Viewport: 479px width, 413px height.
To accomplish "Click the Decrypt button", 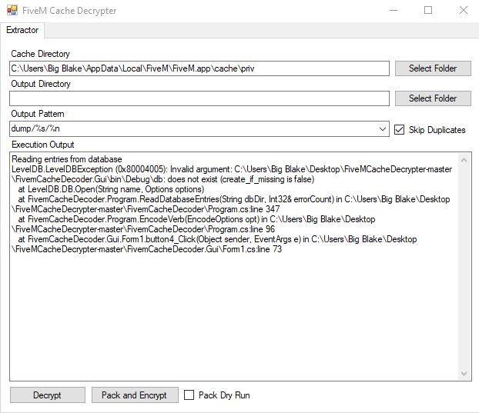I will coord(47,395).
